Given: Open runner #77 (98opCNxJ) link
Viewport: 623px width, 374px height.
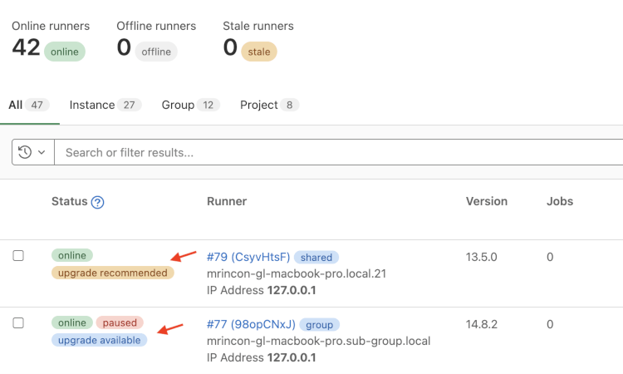Looking at the screenshot, I should pyautogui.click(x=250, y=323).
